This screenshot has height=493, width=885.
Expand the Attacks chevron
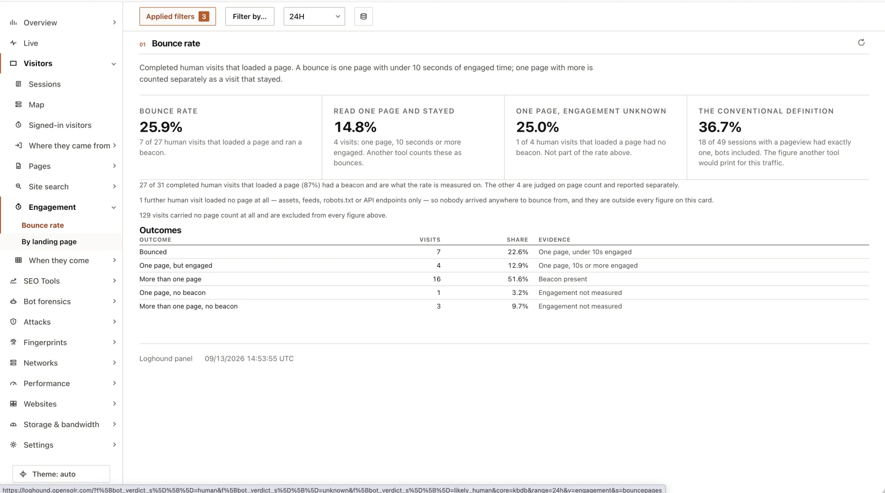coord(114,322)
